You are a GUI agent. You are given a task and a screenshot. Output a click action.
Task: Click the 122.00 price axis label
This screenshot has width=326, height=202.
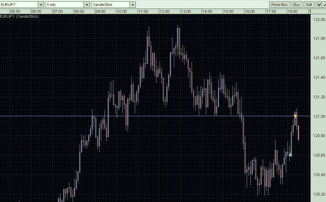319,20
